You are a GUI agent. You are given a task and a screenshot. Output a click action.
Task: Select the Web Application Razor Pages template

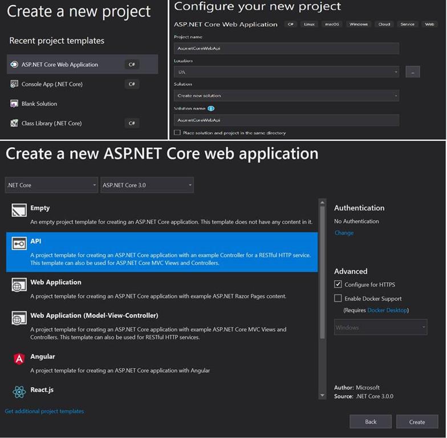(x=162, y=289)
